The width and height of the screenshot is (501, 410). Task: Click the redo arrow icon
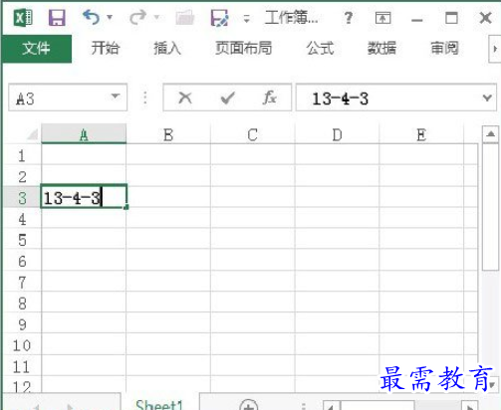pyautogui.click(x=137, y=17)
